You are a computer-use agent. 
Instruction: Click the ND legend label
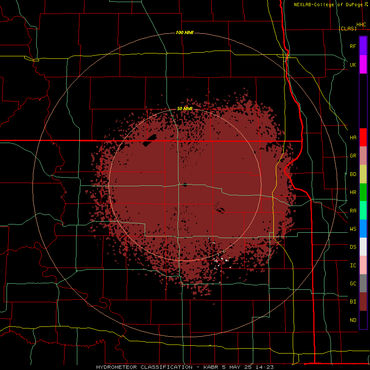click(x=353, y=320)
